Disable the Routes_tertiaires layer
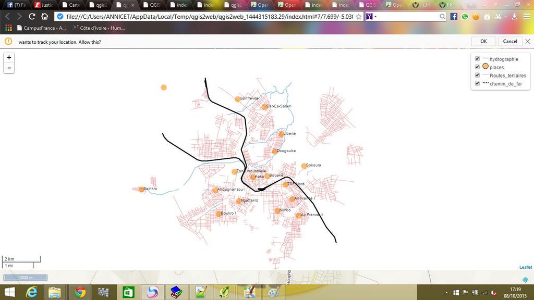The image size is (534, 300). point(477,75)
